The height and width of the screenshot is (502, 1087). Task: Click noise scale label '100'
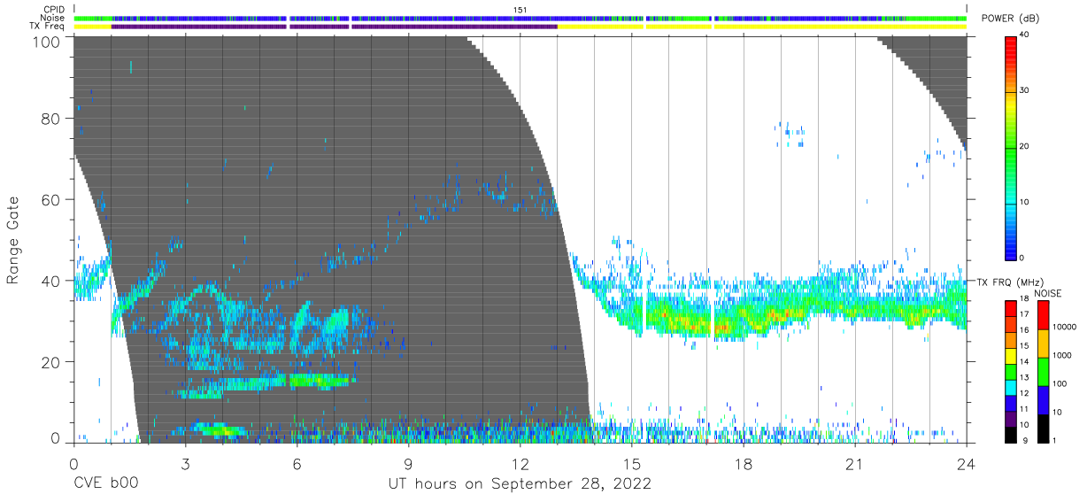tap(1060, 383)
